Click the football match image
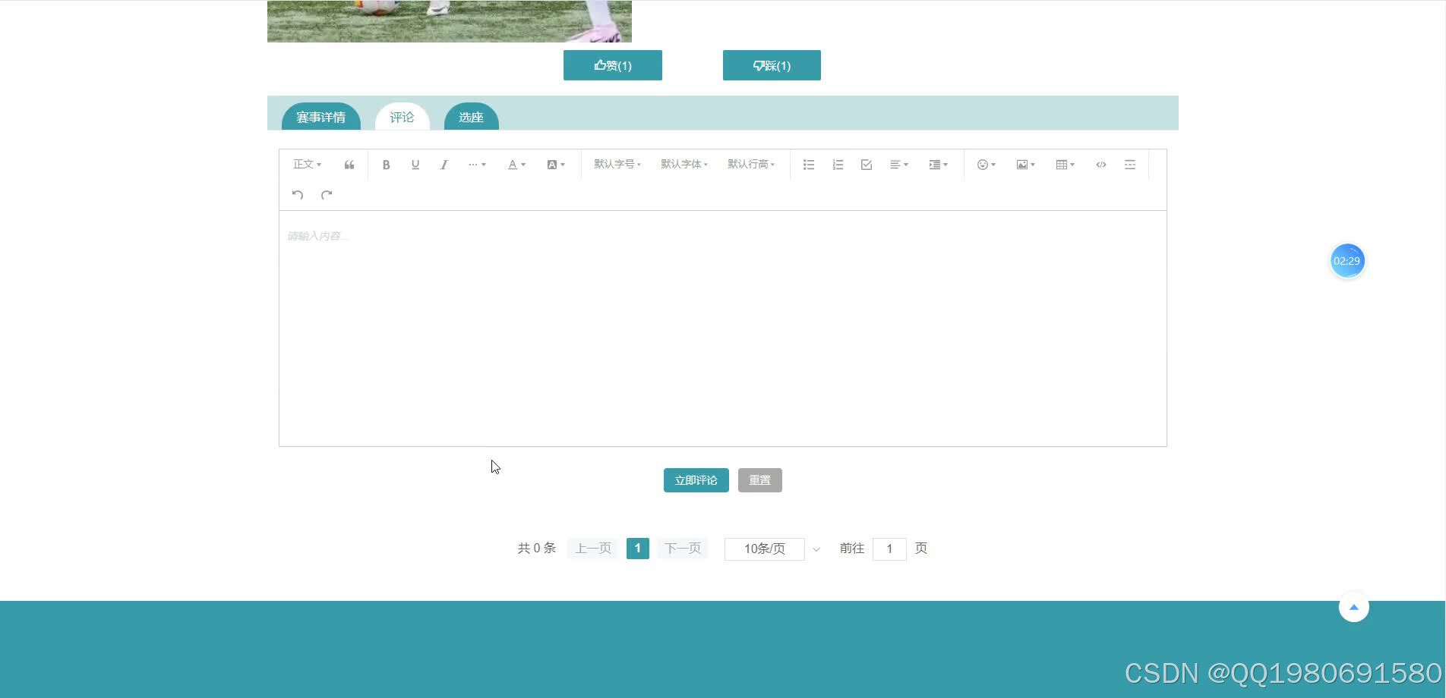 point(450,21)
